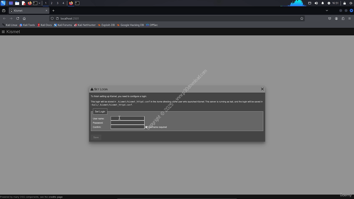Bookmark this page with the star
354x199 pixels.
(x=302, y=19)
